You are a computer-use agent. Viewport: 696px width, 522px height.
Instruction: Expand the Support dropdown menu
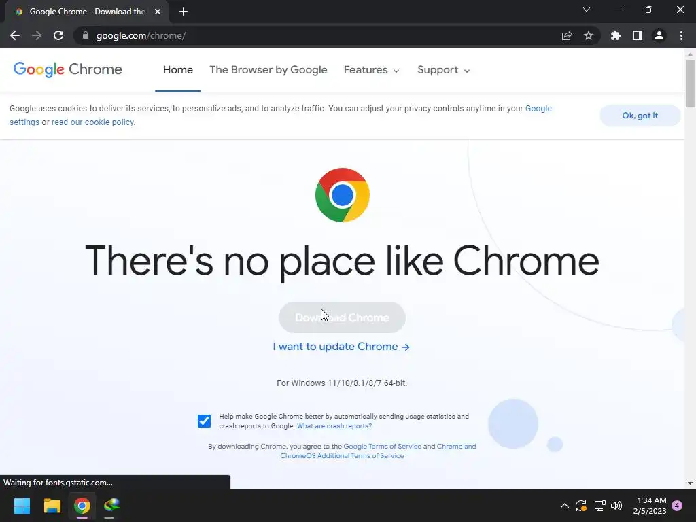coord(443,70)
